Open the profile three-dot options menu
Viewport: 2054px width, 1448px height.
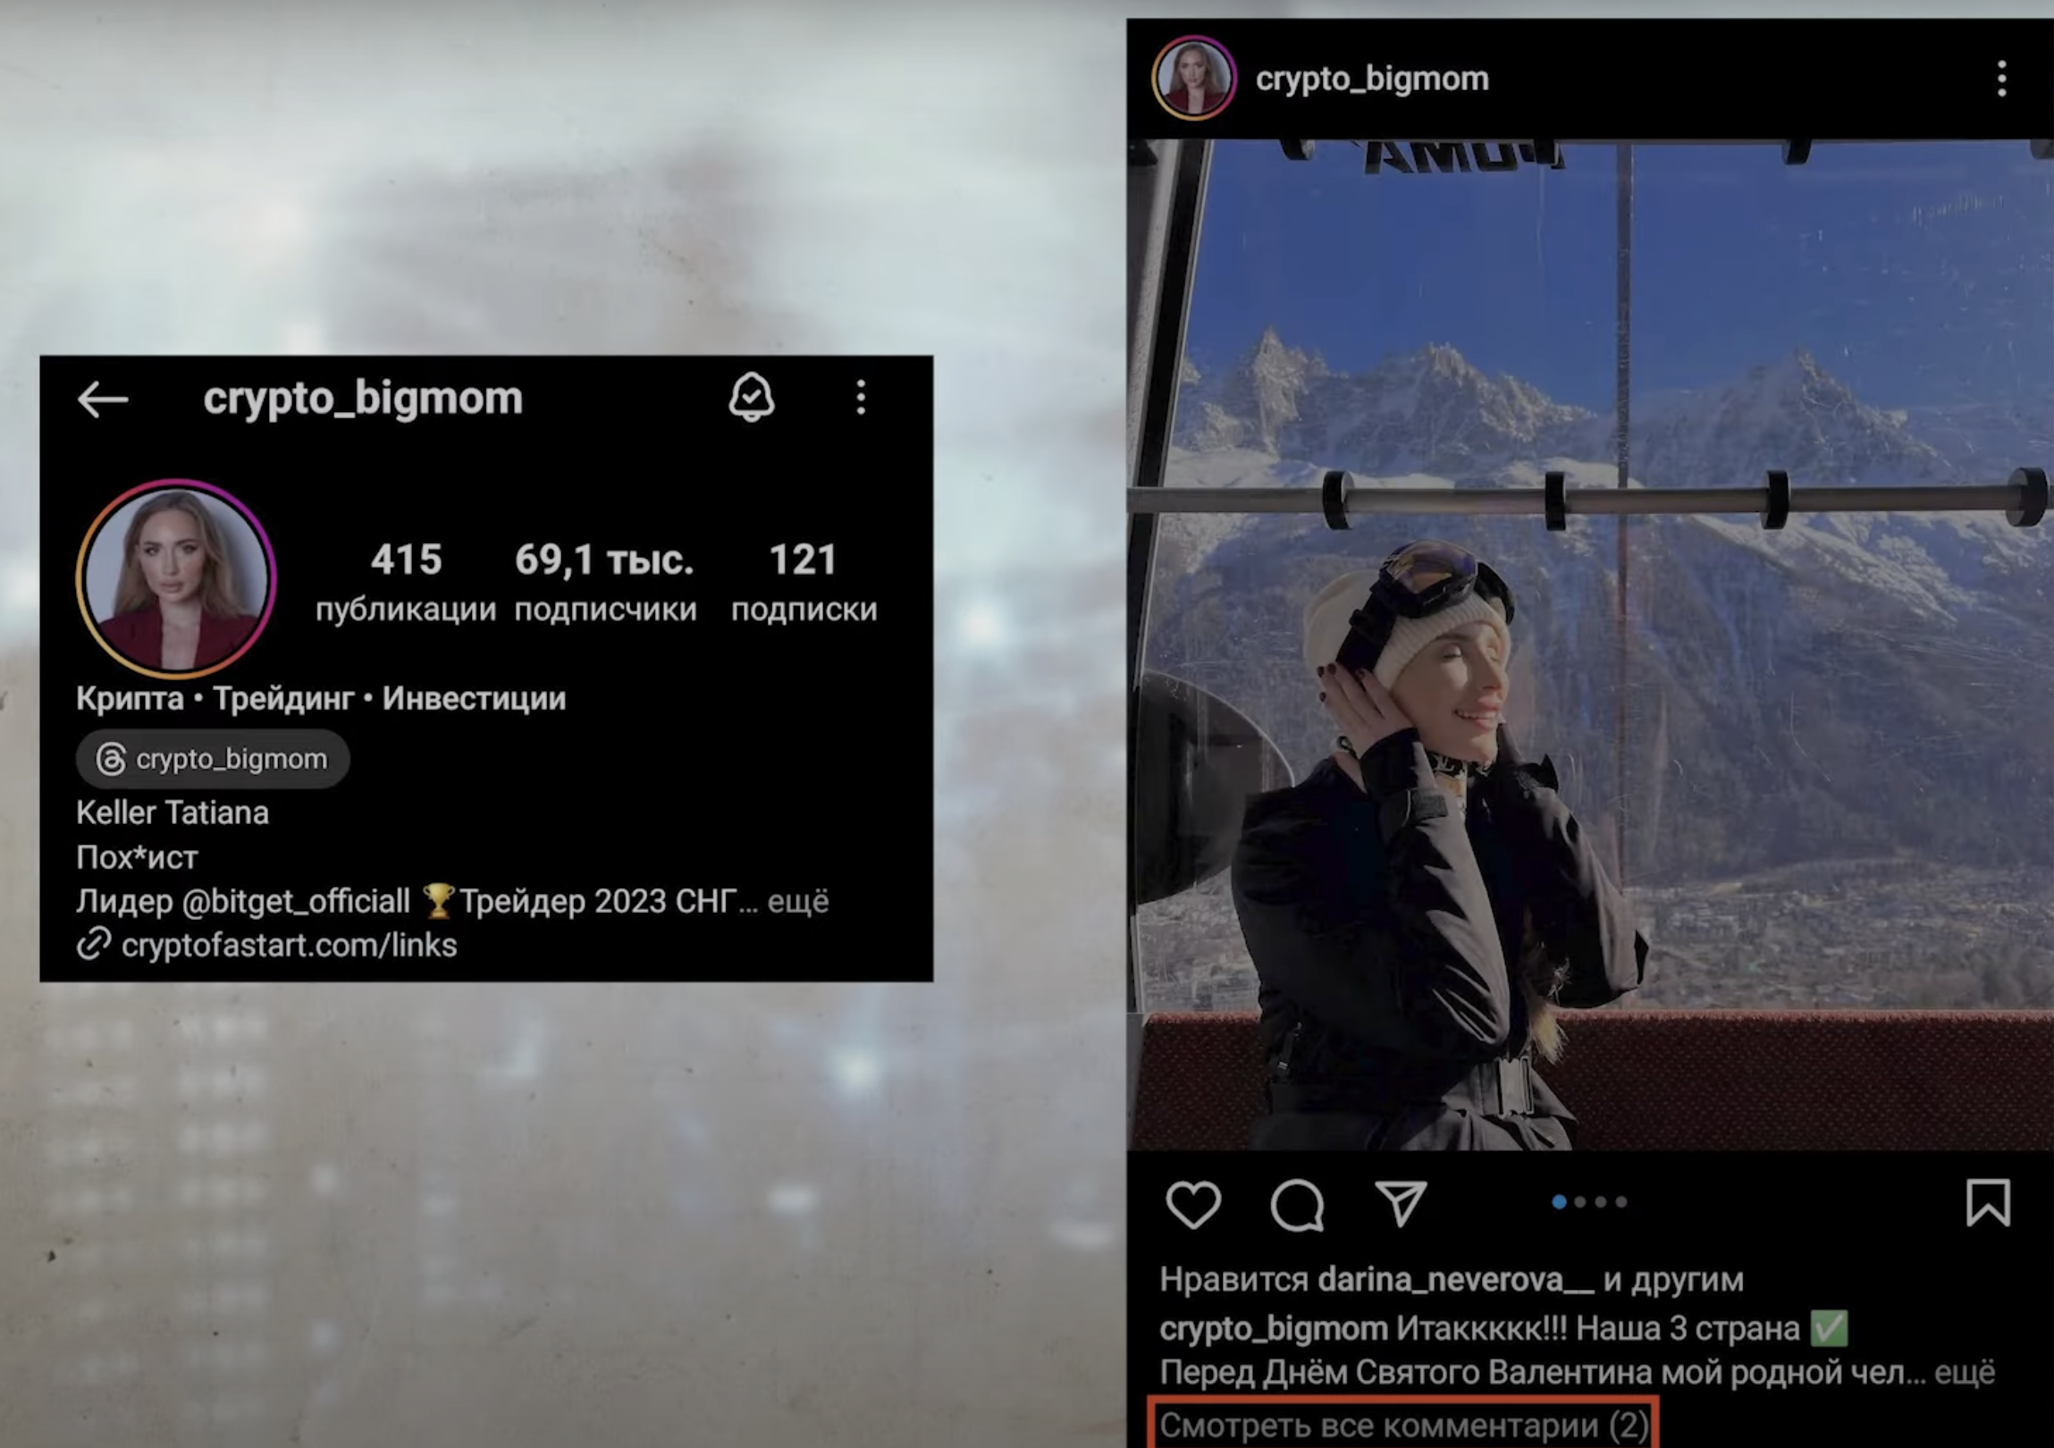[x=861, y=397]
